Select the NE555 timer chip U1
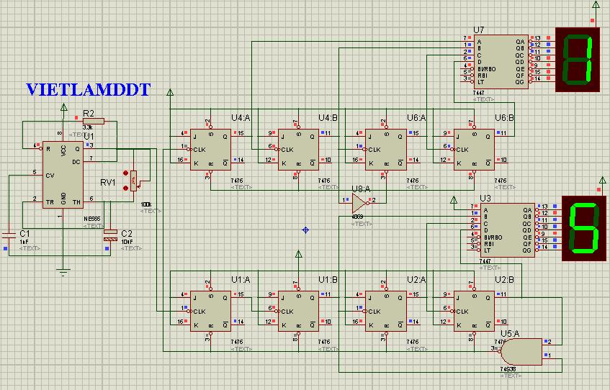Viewport: 610px width, 390px height. (x=63, y=175)
